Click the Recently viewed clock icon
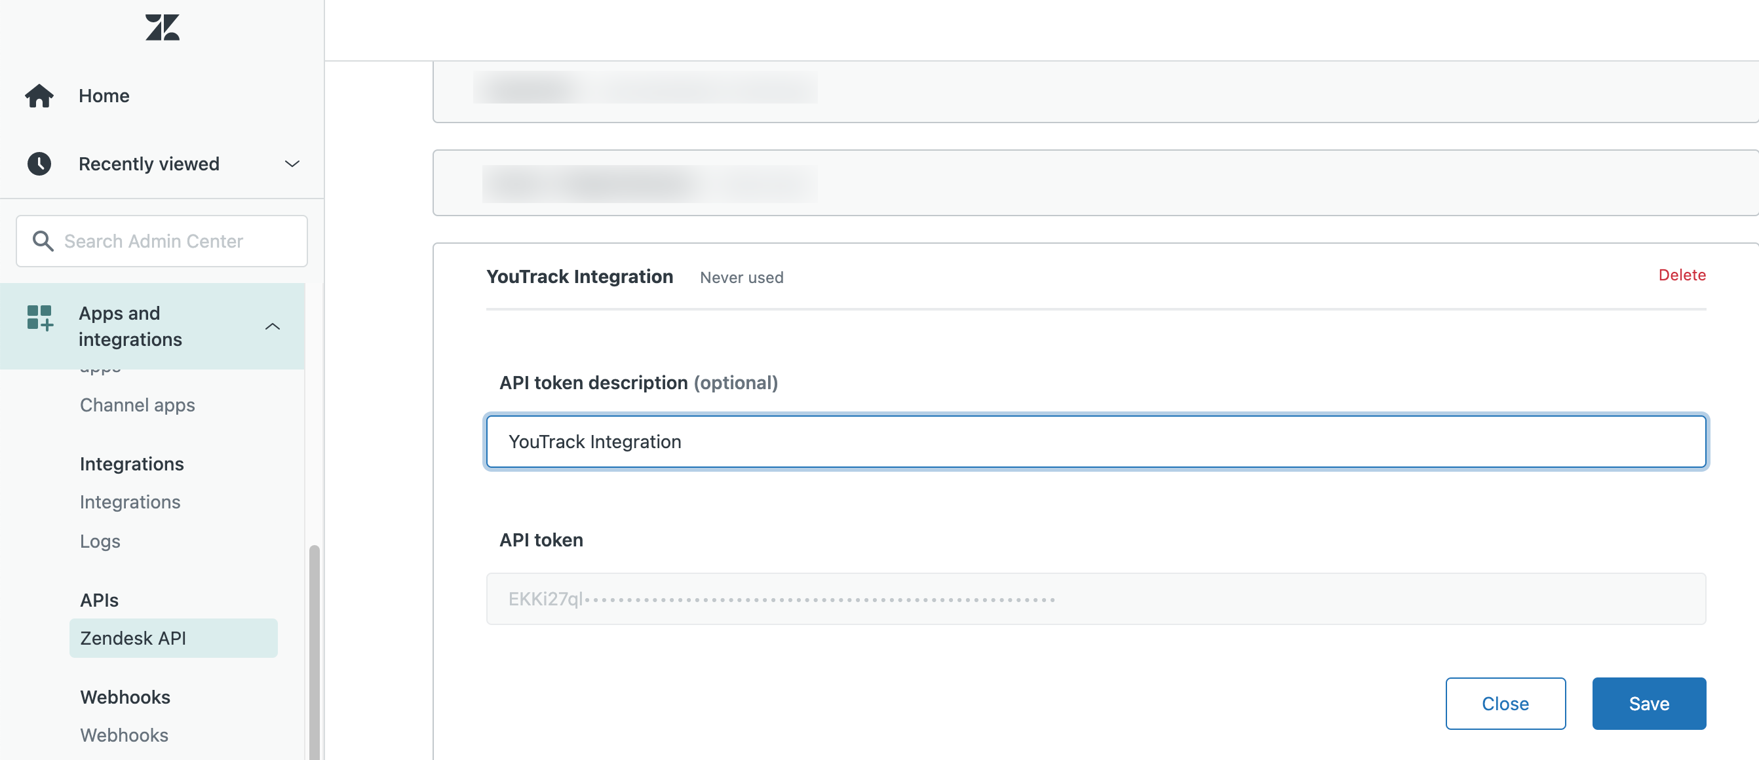Viewport: 1759px width, 760px height. (39, 163)
